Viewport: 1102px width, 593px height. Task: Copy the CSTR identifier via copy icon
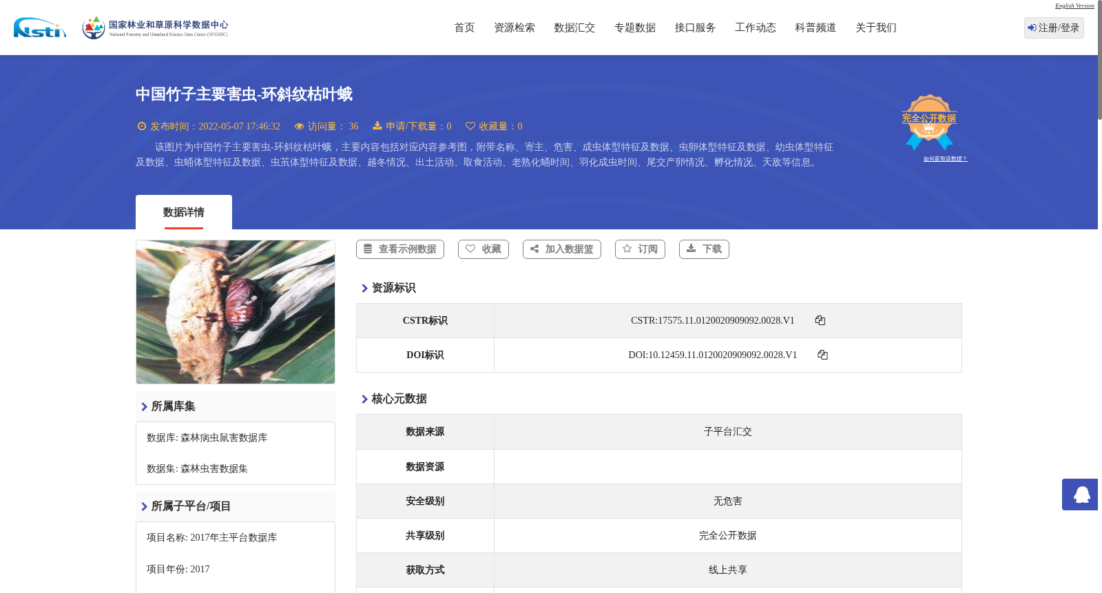[820, 320]
